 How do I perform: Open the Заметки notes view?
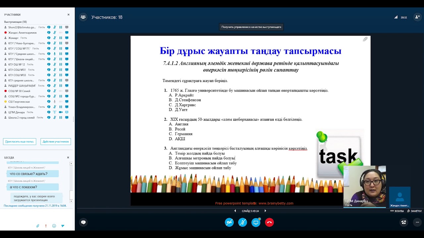pyautogui.click(x=414, y=211)
